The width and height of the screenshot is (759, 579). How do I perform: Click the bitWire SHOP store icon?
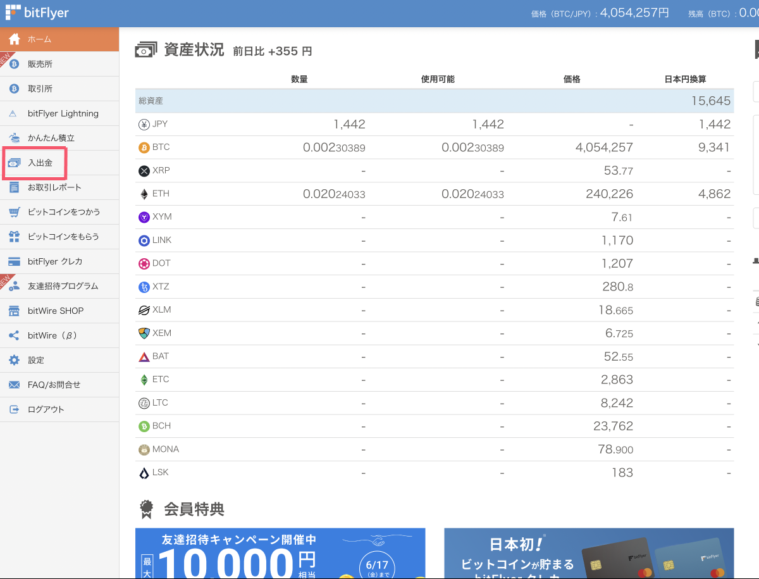14,311
